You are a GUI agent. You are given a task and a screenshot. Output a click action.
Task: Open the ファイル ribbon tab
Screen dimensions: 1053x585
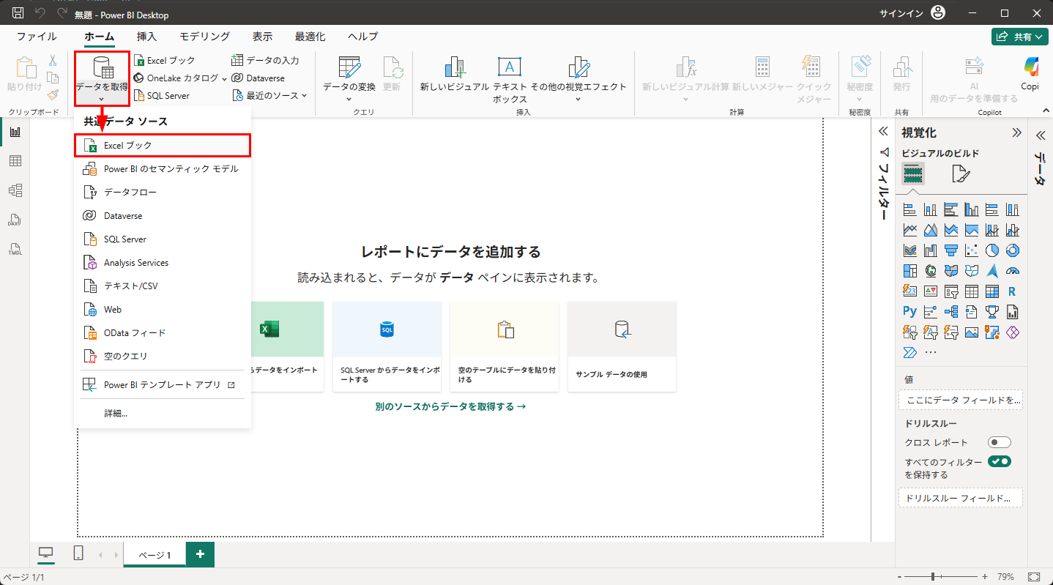pyautogui.click(x=37, y=37)
